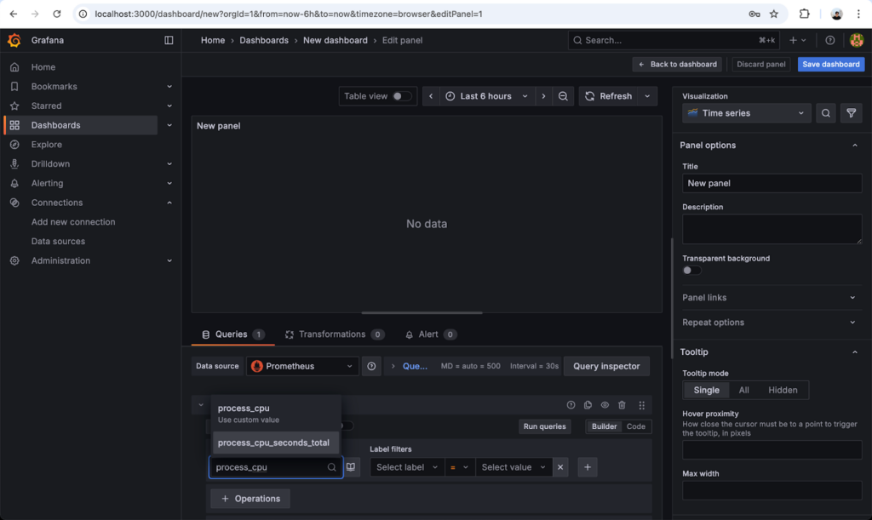This screenshot has height=520, width=872.
Task: Click the visualization filter funnel icon
Action: tap(849, 113)
